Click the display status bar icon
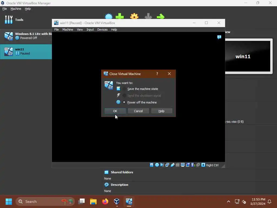Image resolution: width=277 pixels, height=208 pixels. point(183,165)
